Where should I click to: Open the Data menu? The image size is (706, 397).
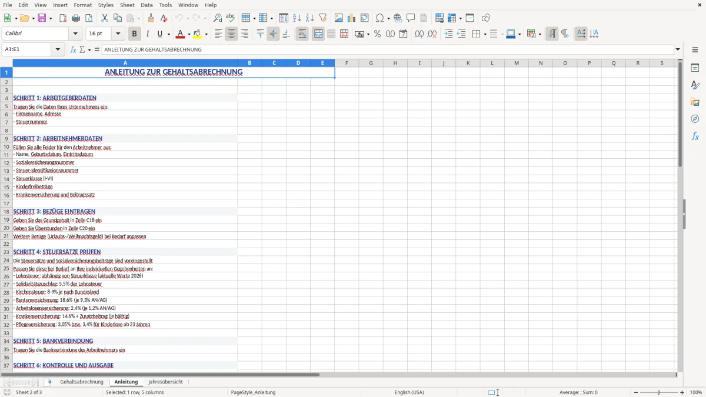(x=146, y=5)
